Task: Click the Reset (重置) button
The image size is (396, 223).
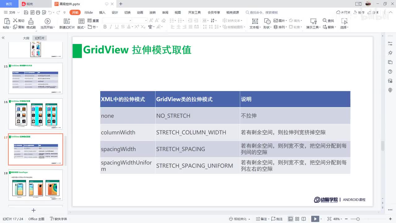Action: point(93,21)
